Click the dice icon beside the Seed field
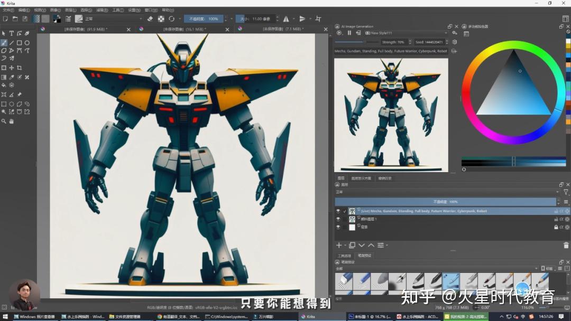The width and height of the screenshot is (571, 321). [x=454, y=42]
